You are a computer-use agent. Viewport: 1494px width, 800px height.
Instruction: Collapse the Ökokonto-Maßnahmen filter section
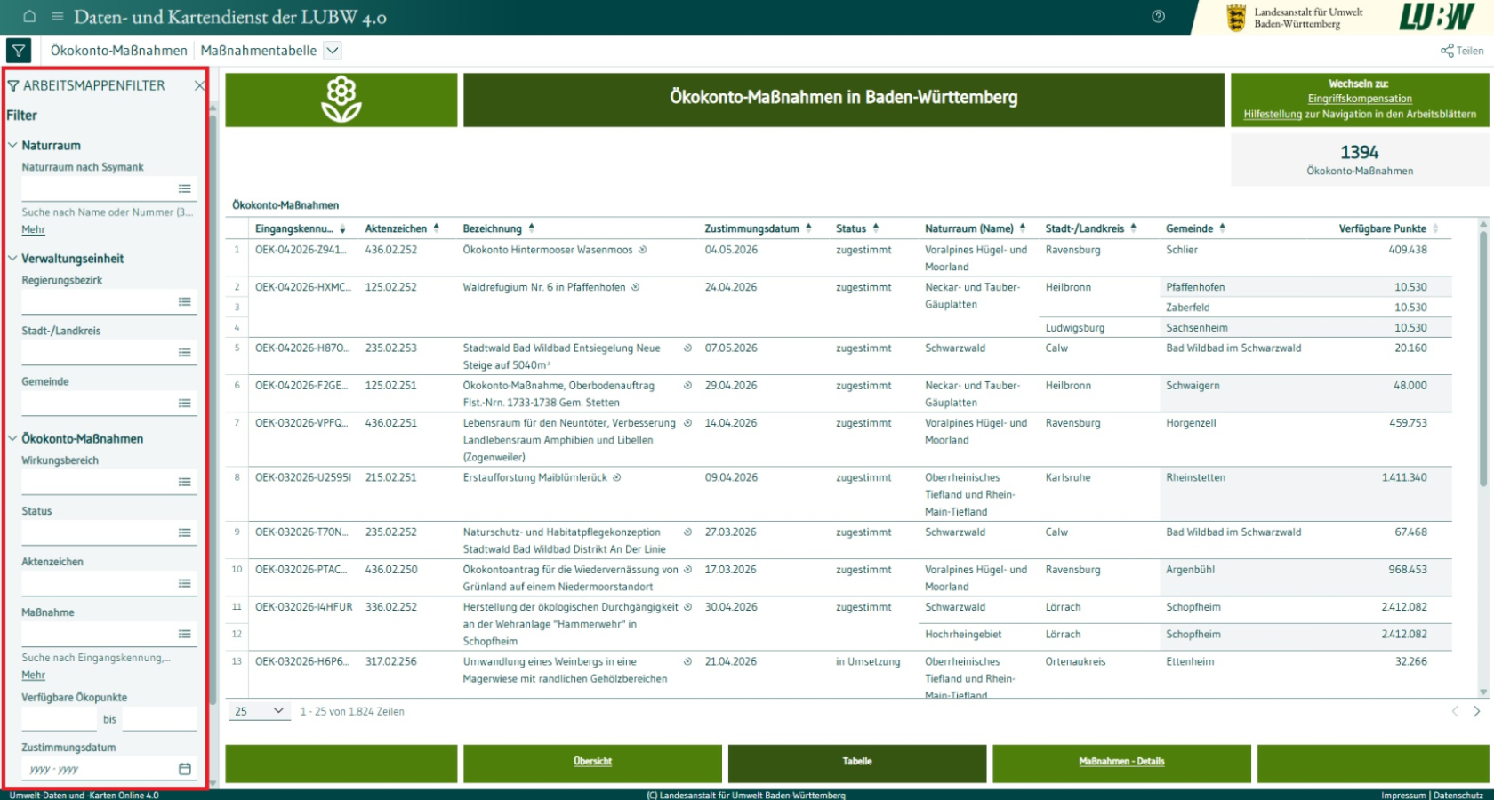[x=12, y=438]
